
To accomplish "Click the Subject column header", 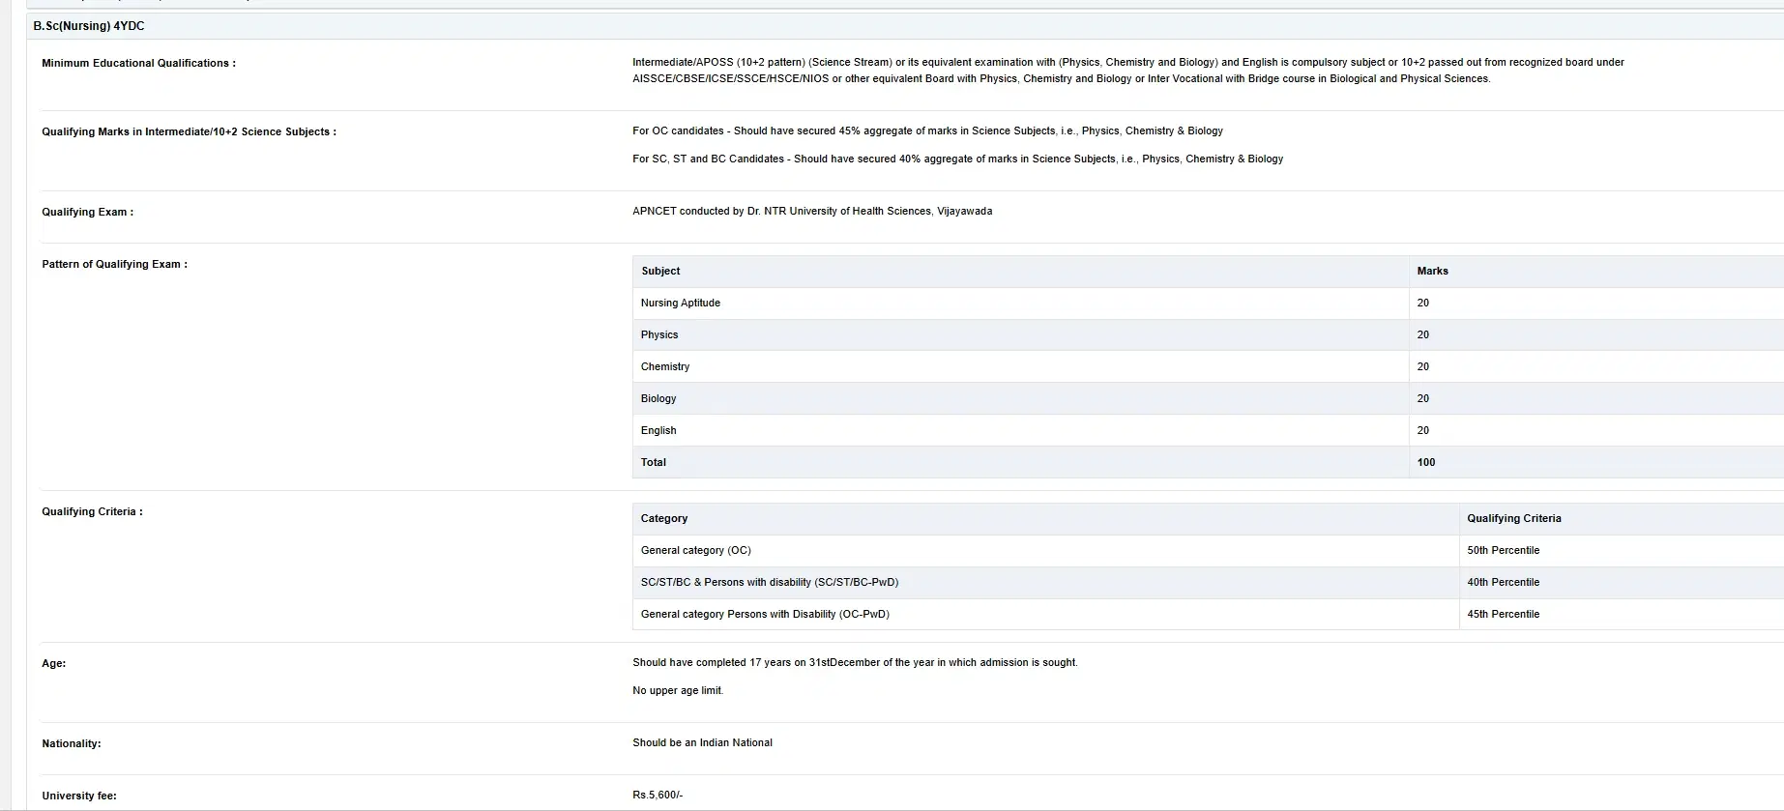I will [660, 272].
